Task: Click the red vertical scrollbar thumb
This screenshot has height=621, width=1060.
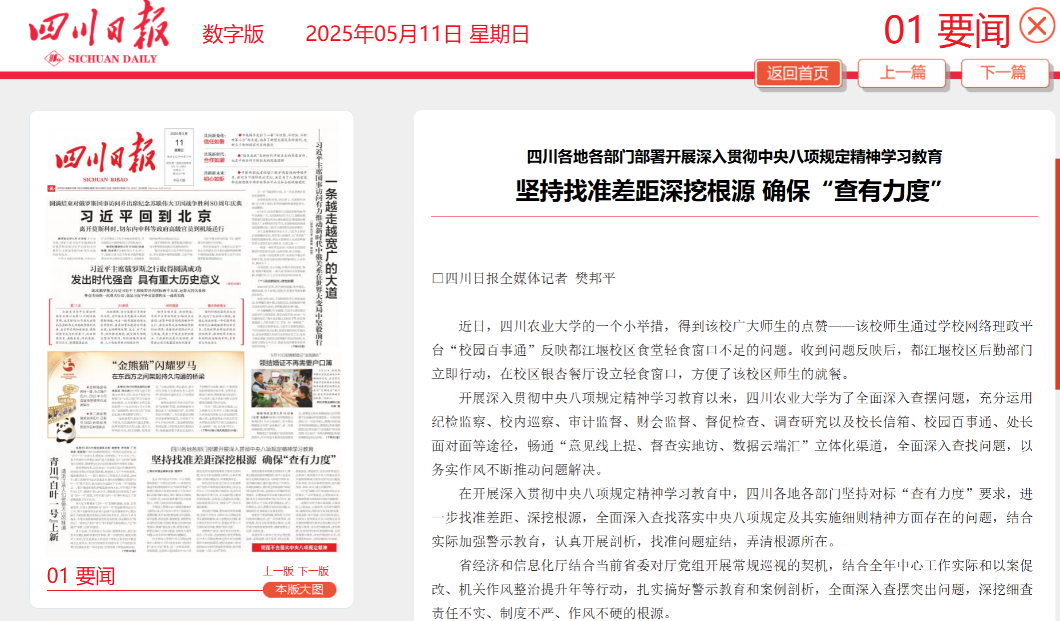Action: point(1057,273)
